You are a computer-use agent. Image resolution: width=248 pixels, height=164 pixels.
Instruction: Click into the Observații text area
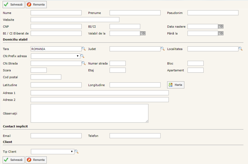[89, 113]
